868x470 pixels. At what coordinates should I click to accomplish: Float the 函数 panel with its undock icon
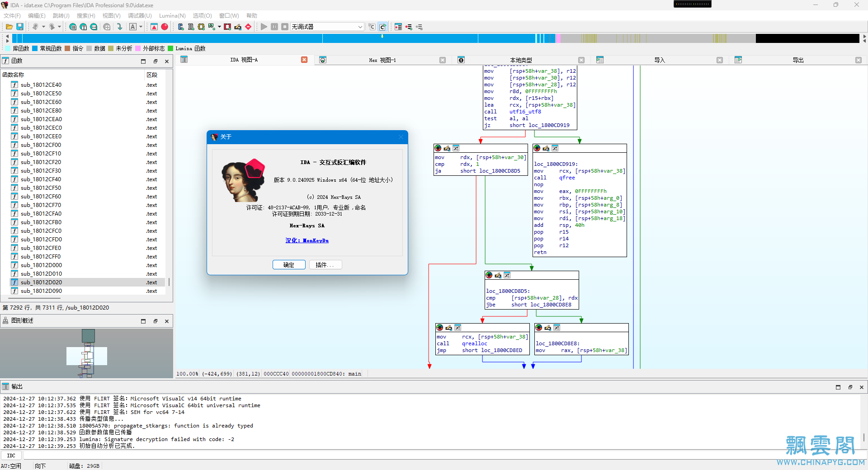pos(155,61)
